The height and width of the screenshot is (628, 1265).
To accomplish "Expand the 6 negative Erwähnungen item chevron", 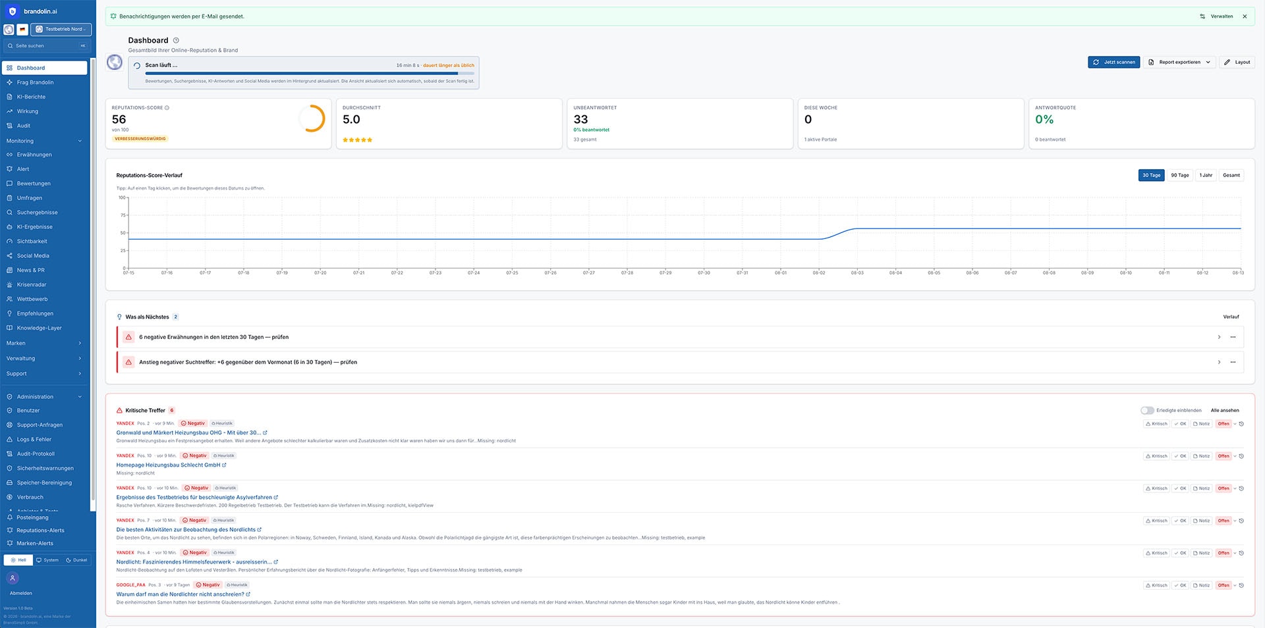I will point(1219,337).
